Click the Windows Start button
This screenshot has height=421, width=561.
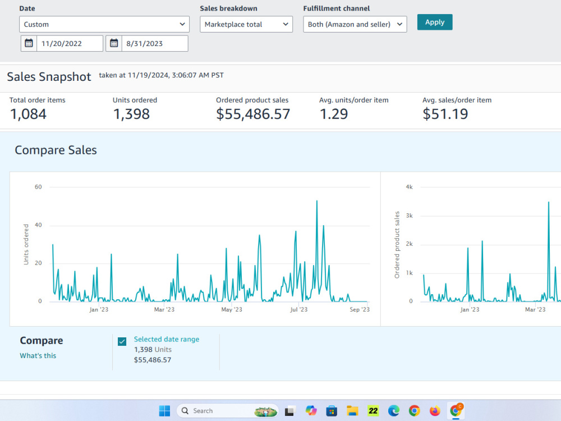tap(164, 411)
